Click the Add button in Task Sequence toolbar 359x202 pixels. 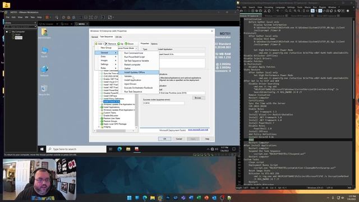(x=99, y=44)
